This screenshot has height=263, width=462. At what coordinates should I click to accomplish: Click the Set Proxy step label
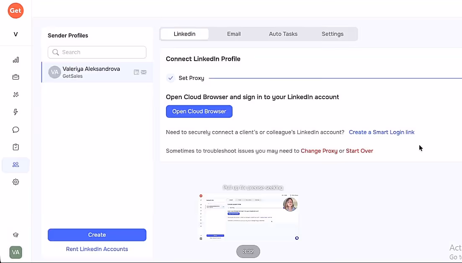click(191, 78)
